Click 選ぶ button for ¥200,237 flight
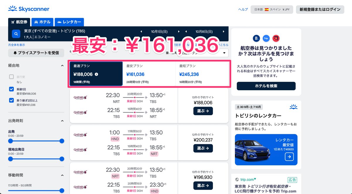The height and width of the screenshot is (194, 352). click(203, 148)
